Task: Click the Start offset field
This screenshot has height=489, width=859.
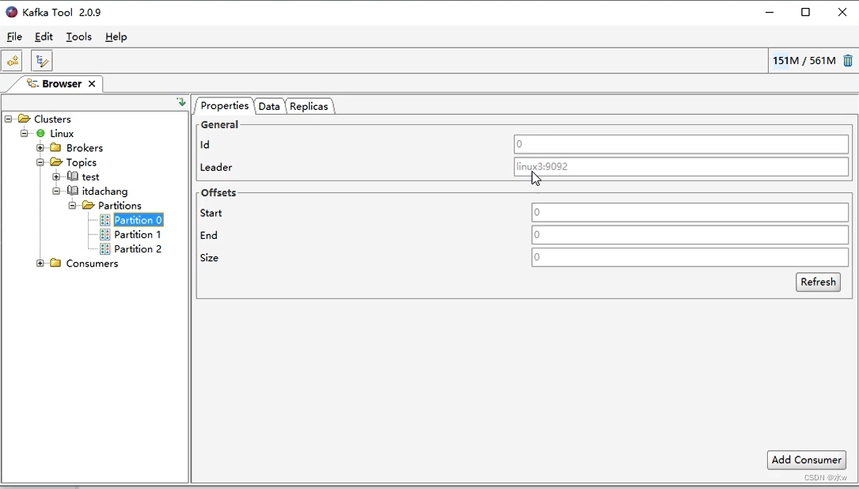Action: pyautogui.click(x=690, y=213)
